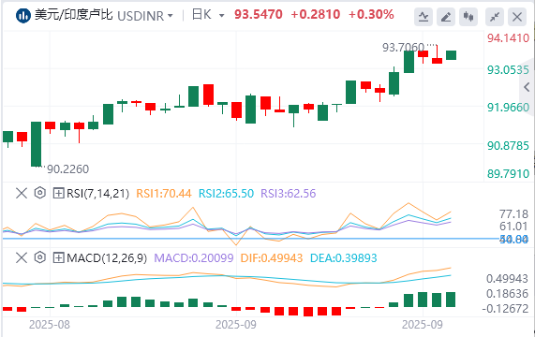Select the pencil drawing tool
This screenshot has width=535, height=337.
coord(446,17)
